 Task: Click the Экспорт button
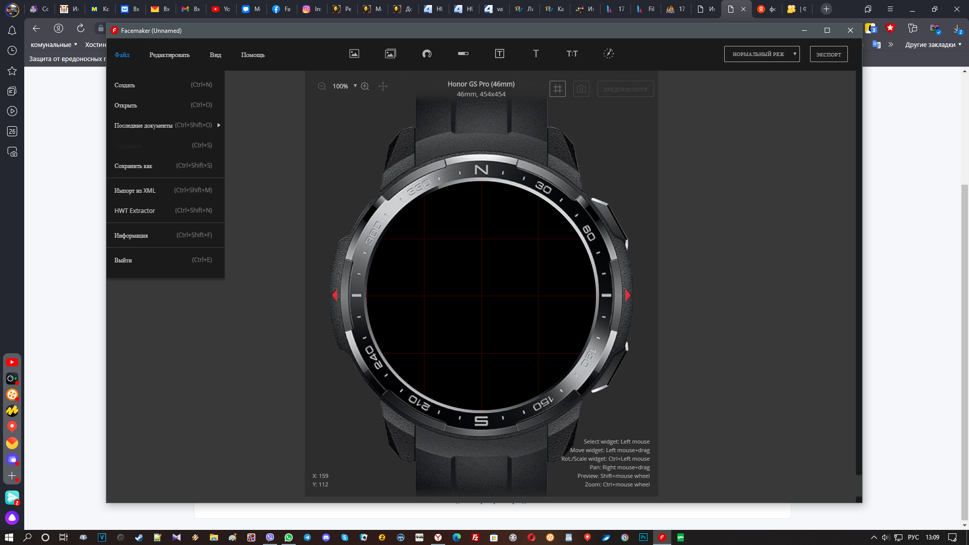[x=829, y=54]
